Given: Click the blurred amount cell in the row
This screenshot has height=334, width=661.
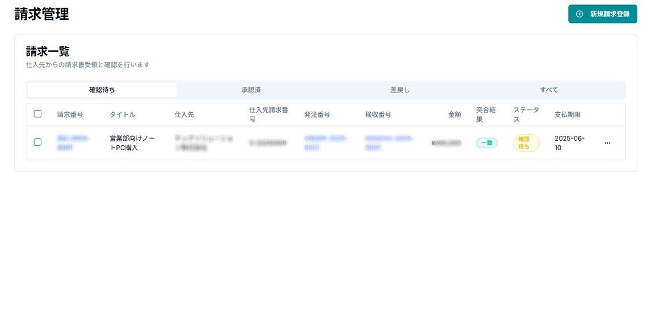Looking at the screenshot, I should point(446,143).
